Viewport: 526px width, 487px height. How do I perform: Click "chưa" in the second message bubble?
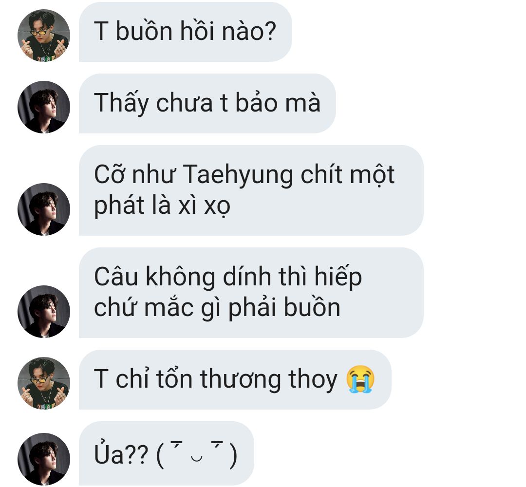coord(184,103)
